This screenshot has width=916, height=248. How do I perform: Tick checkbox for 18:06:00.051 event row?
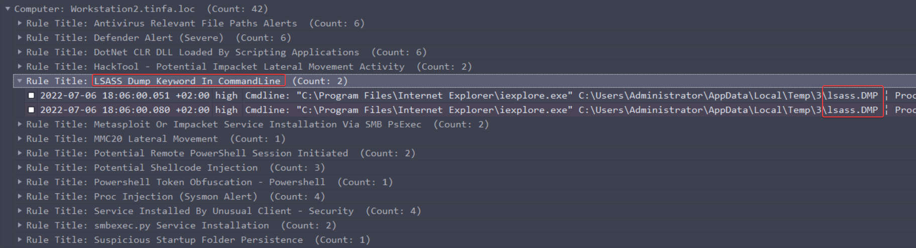point(32,95)
